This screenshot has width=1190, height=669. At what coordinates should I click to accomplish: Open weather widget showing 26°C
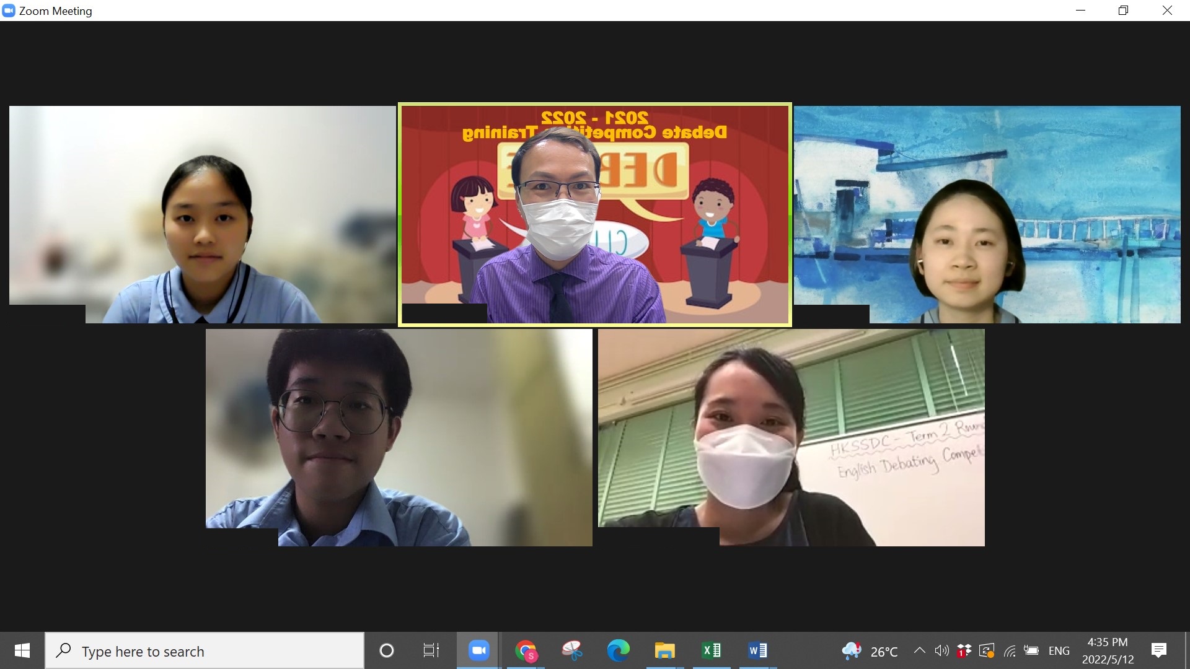[870, 651]
